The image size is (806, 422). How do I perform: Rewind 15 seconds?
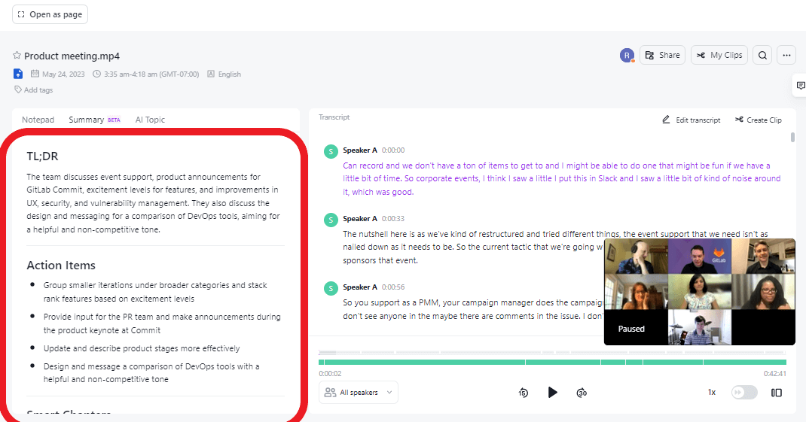(x=524, y=393)
